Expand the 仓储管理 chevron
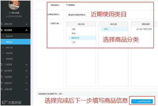The width and height of the screenshot is (158, 106). click(27, 77)
